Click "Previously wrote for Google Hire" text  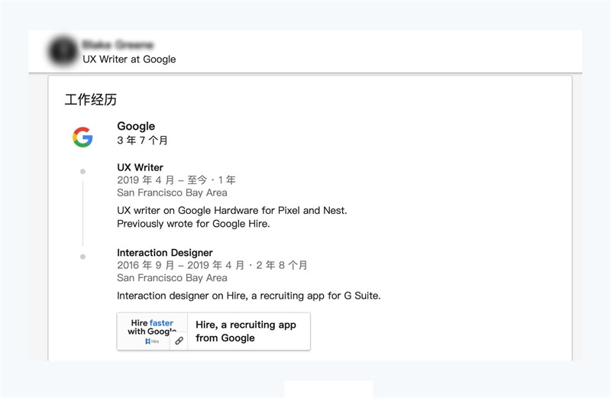[x=193, y=224]
